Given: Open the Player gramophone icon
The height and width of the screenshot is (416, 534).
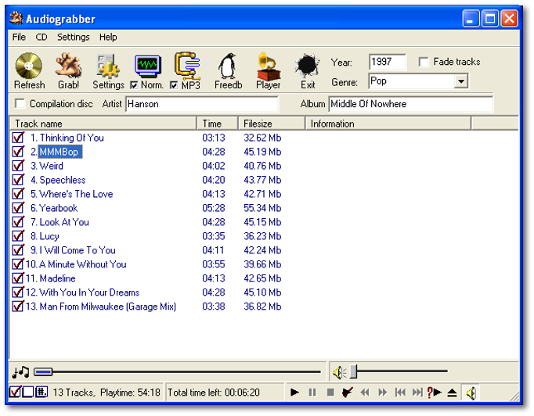Looking at the screenshot, I should [269, 66].
